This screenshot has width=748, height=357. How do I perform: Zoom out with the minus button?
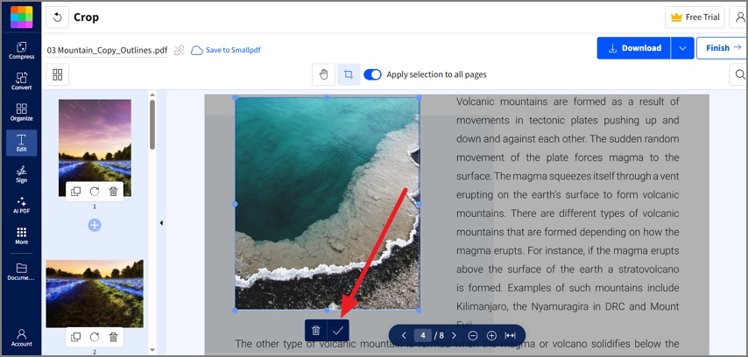(x=473, y=335)
